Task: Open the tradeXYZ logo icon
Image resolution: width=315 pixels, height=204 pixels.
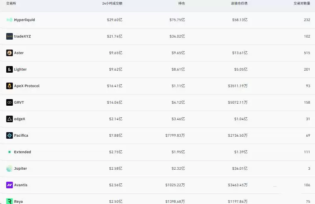Action: 10,36
